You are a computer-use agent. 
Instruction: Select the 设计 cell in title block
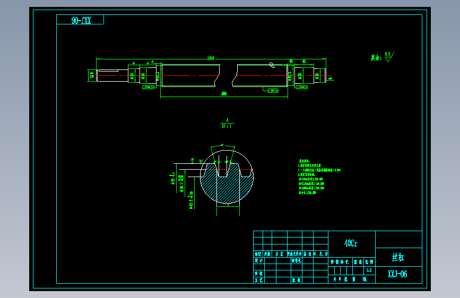pyautogui.click(x=259, y=260)
